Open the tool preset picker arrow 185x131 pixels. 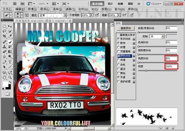pos(11,15)
